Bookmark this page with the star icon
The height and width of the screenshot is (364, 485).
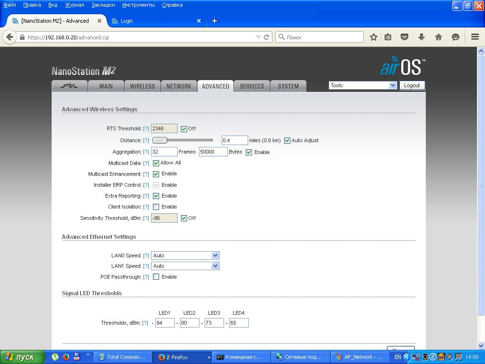(x=374, y=37)
